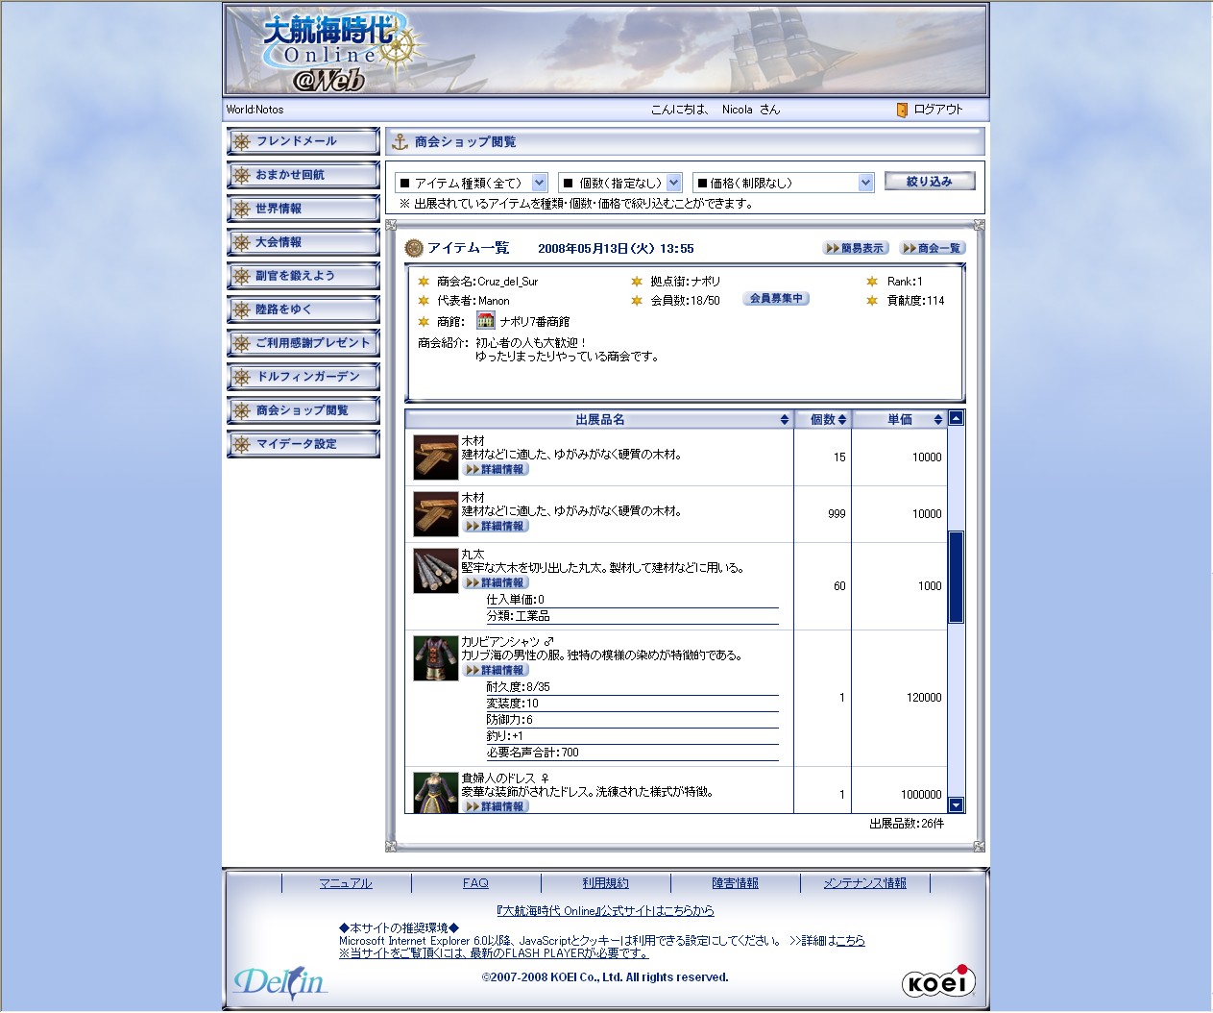Image resolution: width=1213 pixels, height=1013 pixels.
Task: Click the ship wheel icon beside 世界情報
Action: (x=242, y=210)
